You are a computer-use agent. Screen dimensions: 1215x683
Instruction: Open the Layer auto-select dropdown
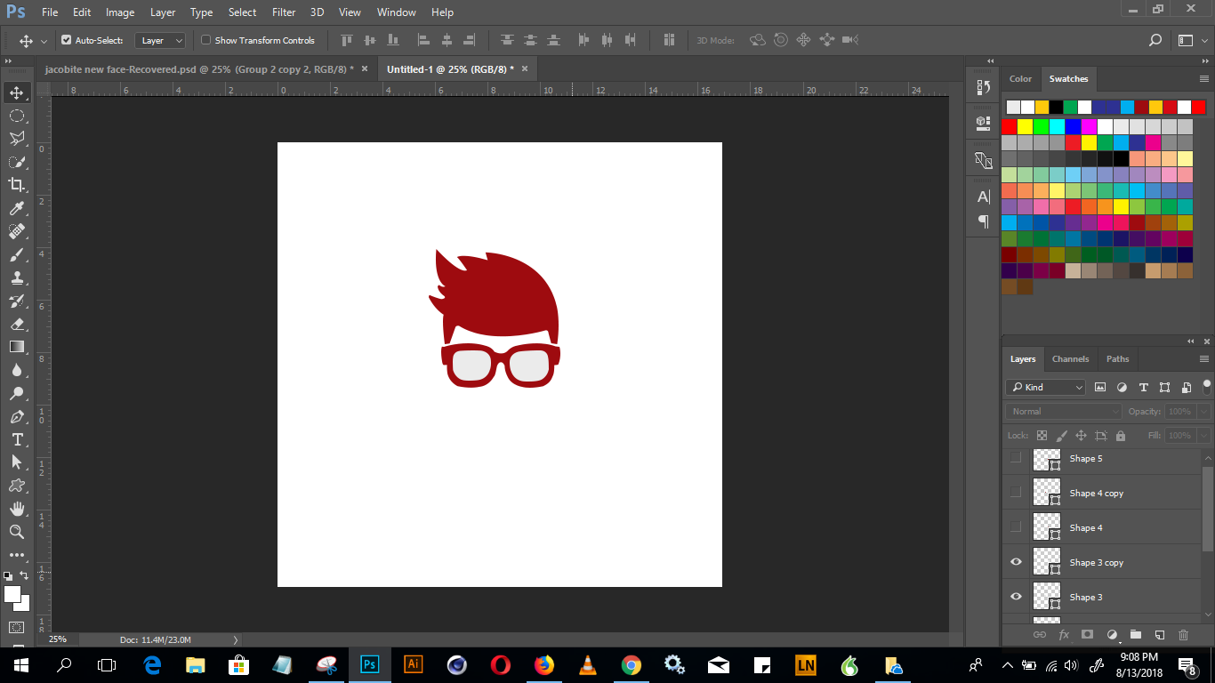[160, 40]
